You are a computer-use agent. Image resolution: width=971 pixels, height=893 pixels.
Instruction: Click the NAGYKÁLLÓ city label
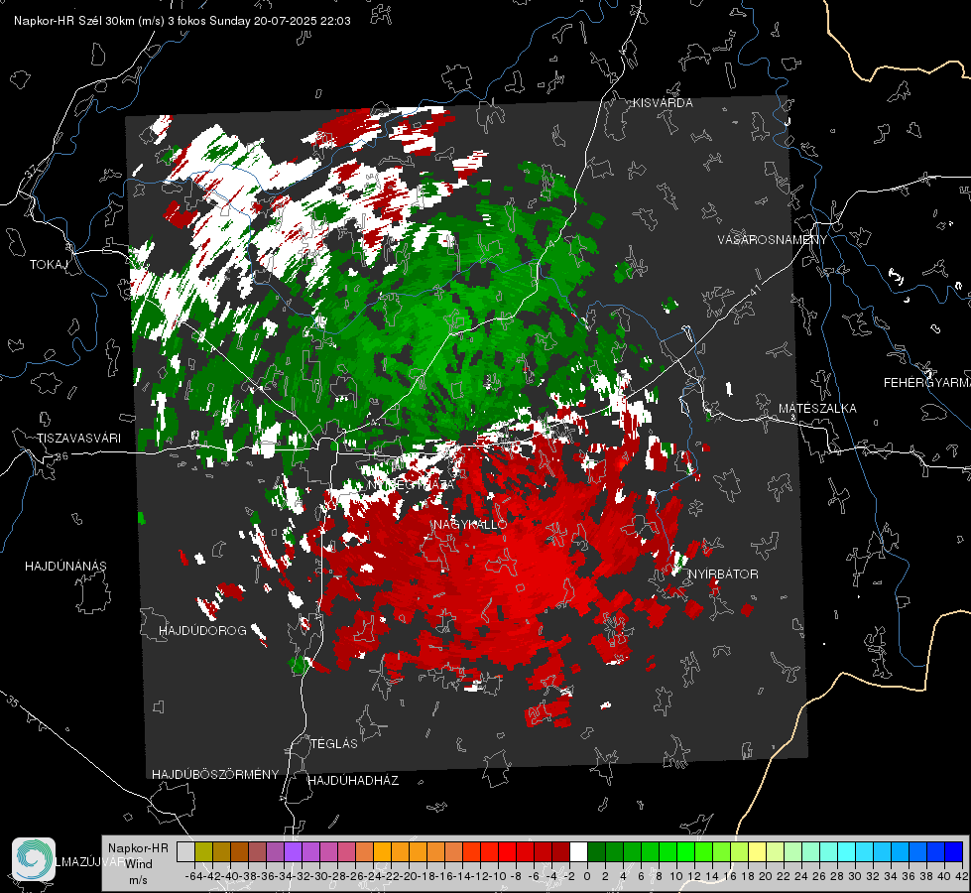coord(470,524)
